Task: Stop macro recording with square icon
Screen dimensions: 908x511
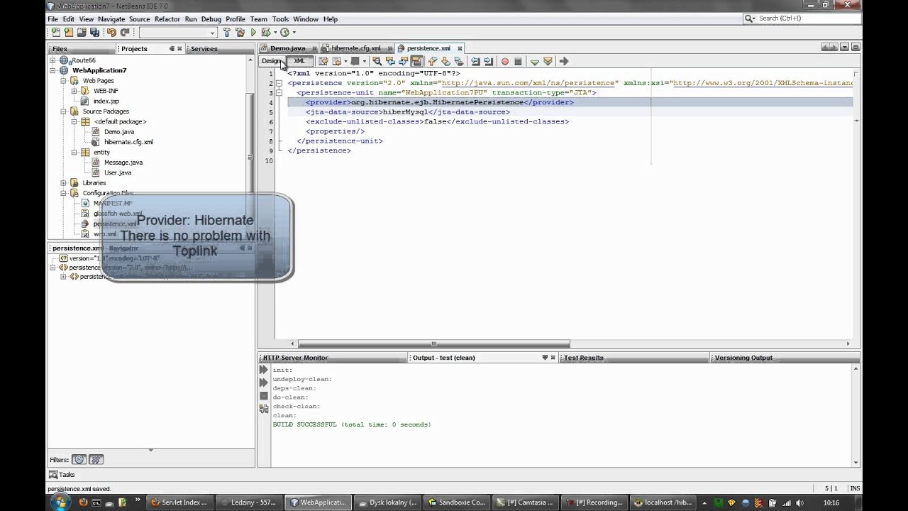Action: tap(518, 62)
